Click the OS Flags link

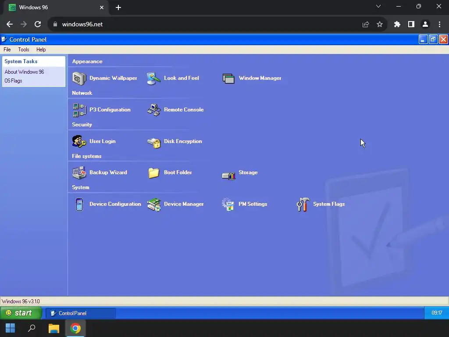(x=13, y=81)
